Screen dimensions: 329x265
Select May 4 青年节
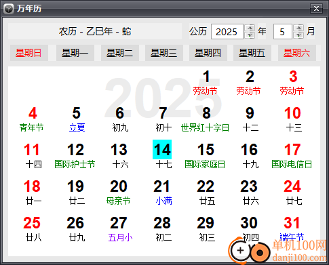click(x=32, y=119)
